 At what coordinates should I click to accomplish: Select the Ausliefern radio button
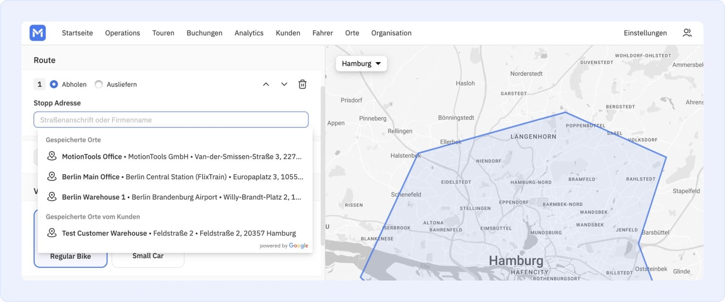99,84
